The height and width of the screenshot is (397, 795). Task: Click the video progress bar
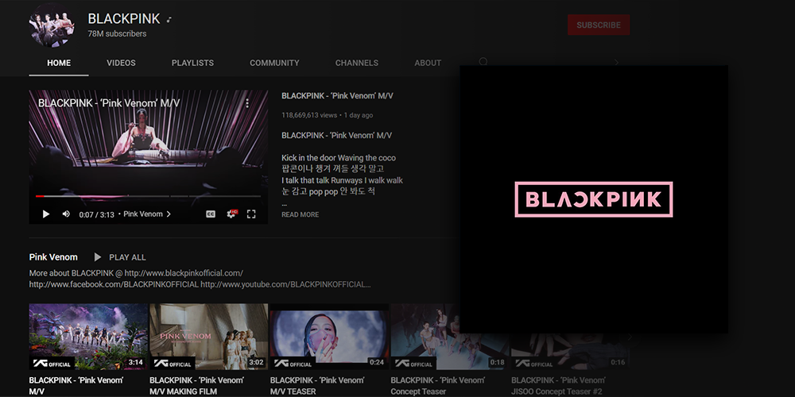tap(148, 196)
